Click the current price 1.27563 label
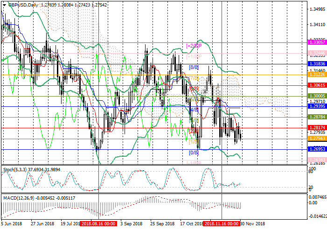The height and width of the screenshot is (229, 327). coord(317,139)
